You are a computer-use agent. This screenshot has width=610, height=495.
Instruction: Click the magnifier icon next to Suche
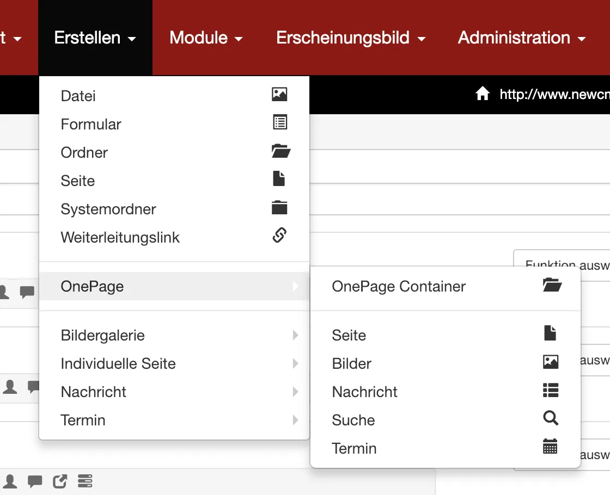tap(551, 418)
